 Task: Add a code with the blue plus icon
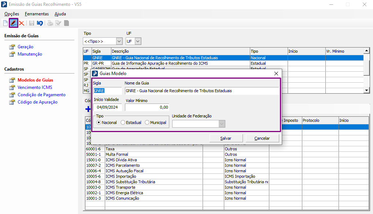click(x=88, y=109)
